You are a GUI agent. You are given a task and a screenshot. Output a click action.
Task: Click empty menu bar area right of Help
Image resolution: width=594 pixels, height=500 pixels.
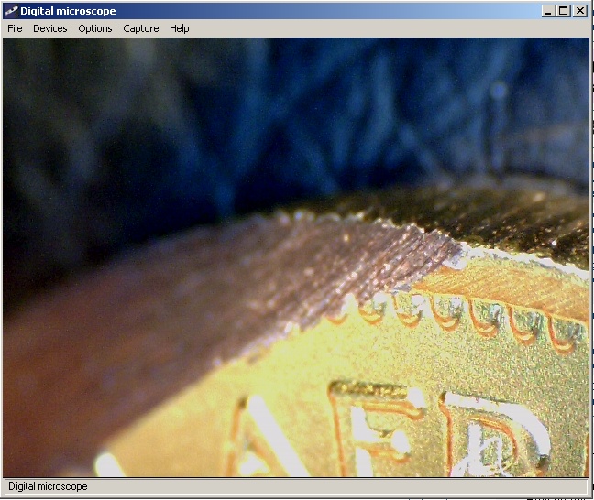click(x=385, y=28)
